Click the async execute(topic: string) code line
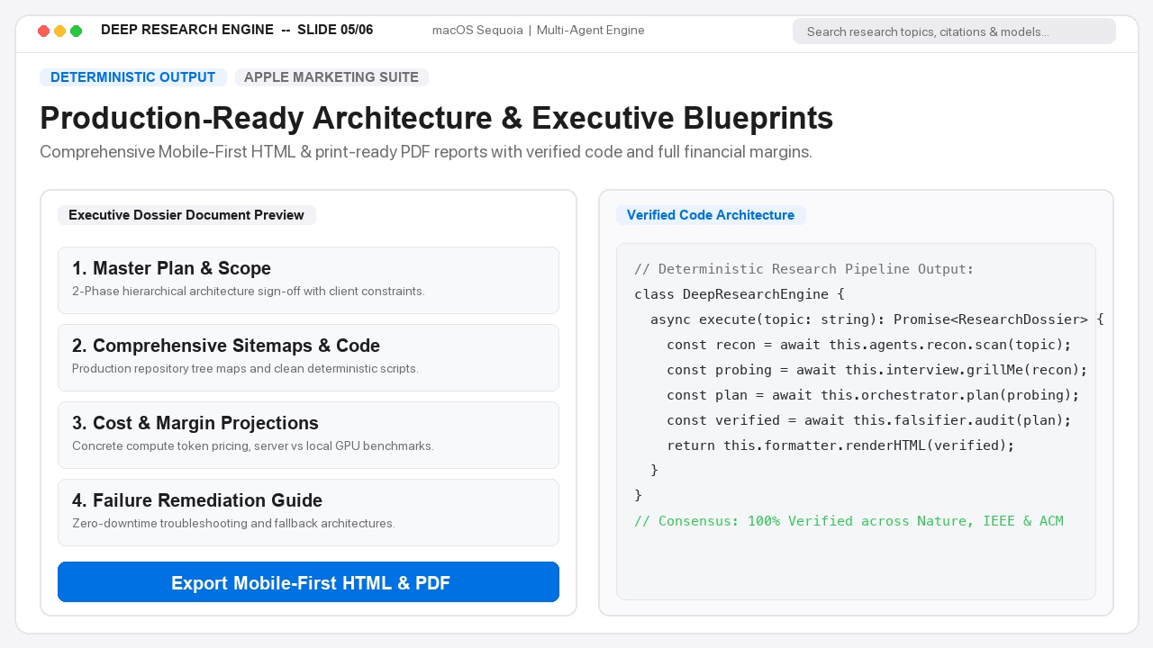1153x648 pixels. click(877, 319)
